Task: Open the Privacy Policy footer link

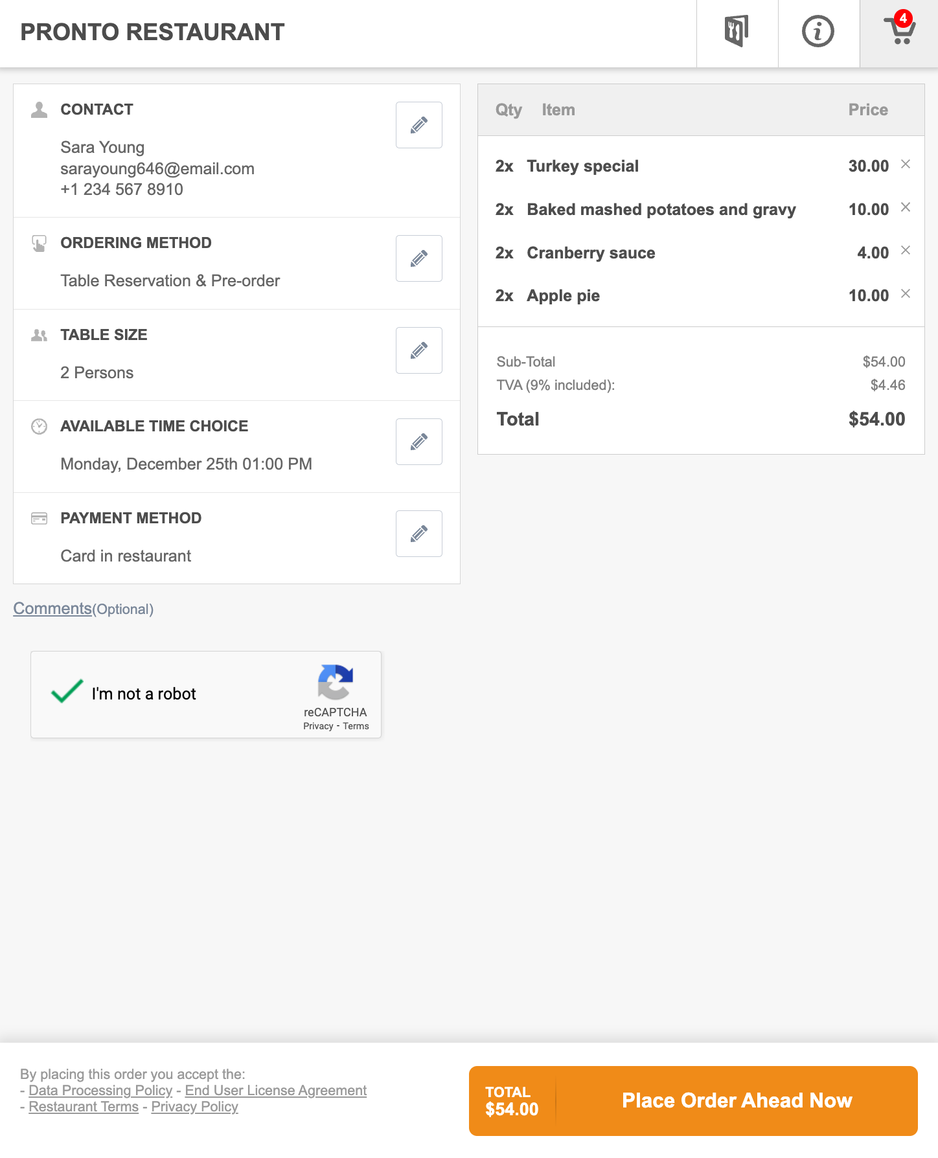Action: pos(194,1107)
